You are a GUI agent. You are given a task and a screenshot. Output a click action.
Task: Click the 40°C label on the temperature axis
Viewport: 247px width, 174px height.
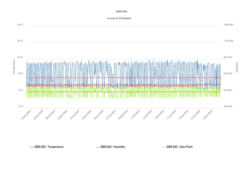pos(20,25)
